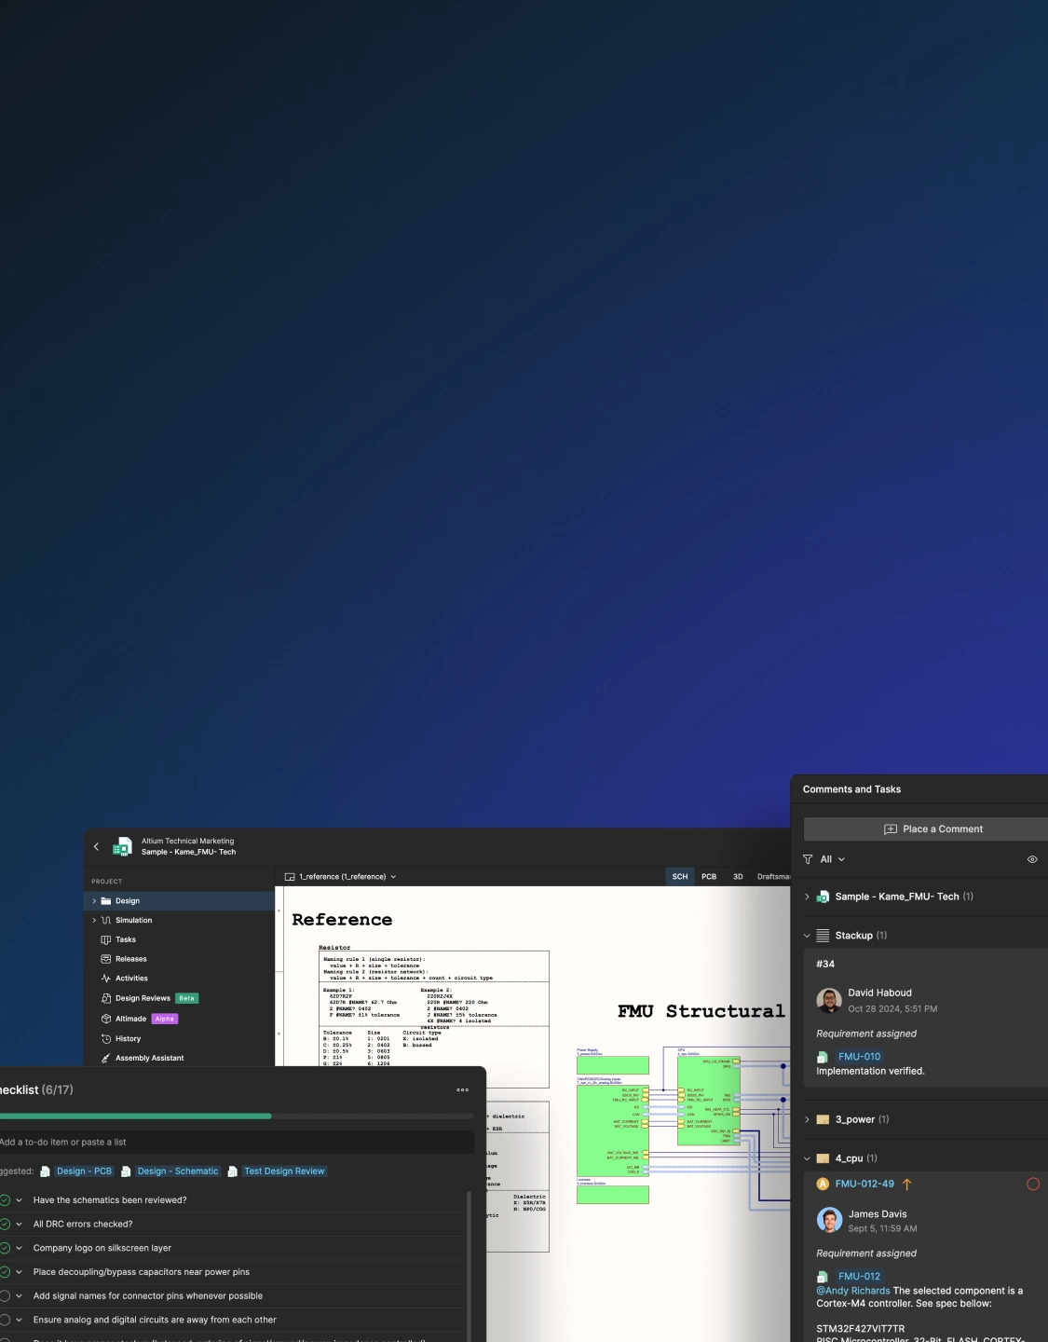This screenshot has width=1048, height=1342.
Task: Switch to the PCB view tab
Action: point(709,877)
